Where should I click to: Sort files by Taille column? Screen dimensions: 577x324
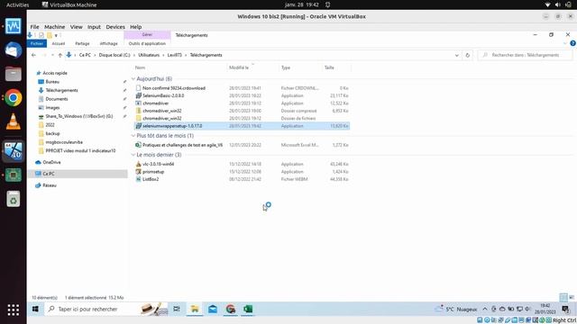pos(329,67)
